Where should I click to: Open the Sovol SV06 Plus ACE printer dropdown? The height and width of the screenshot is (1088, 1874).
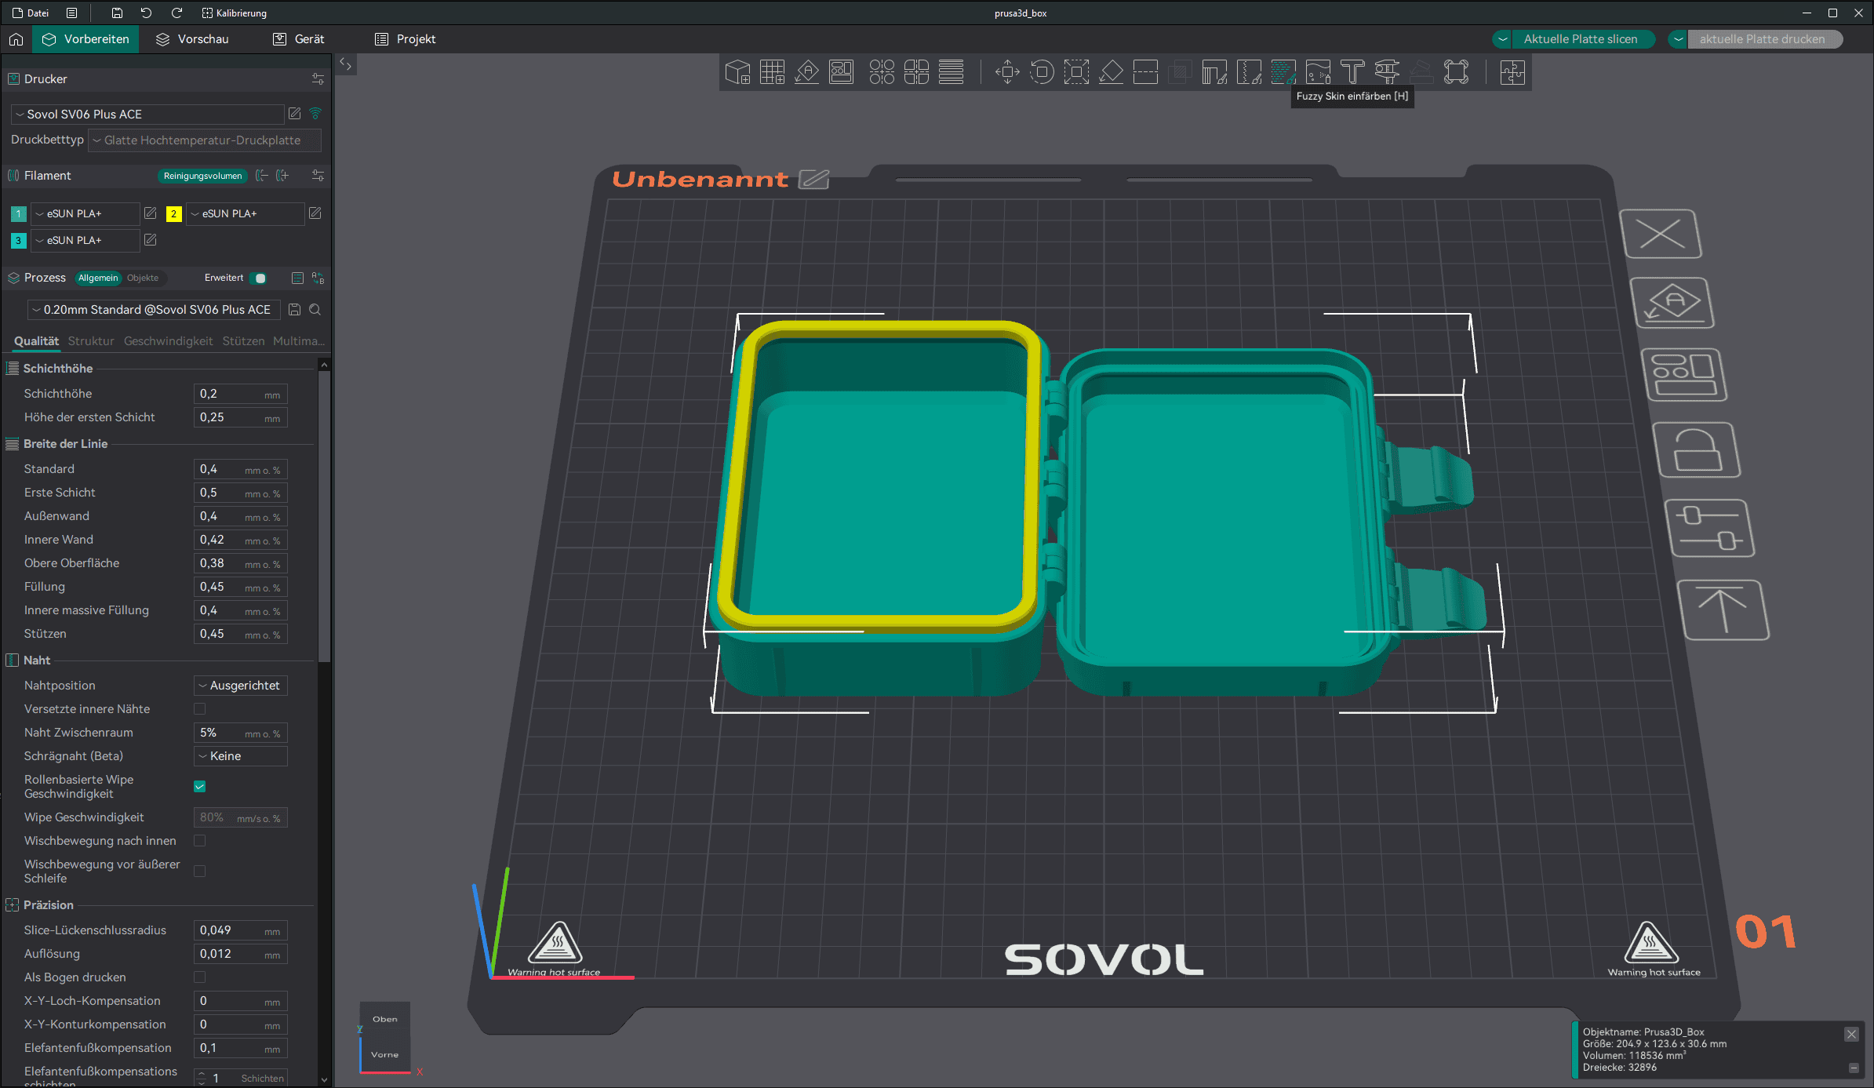[x=147, y=115]
